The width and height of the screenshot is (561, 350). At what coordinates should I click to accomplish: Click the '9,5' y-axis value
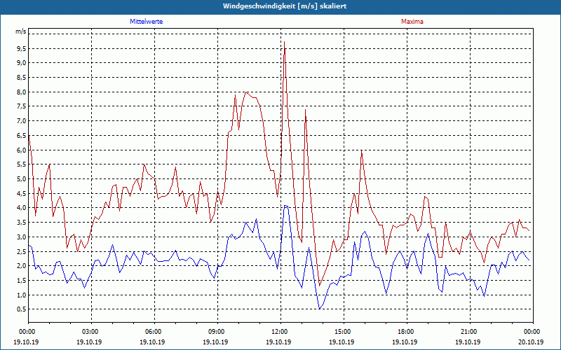22,48
